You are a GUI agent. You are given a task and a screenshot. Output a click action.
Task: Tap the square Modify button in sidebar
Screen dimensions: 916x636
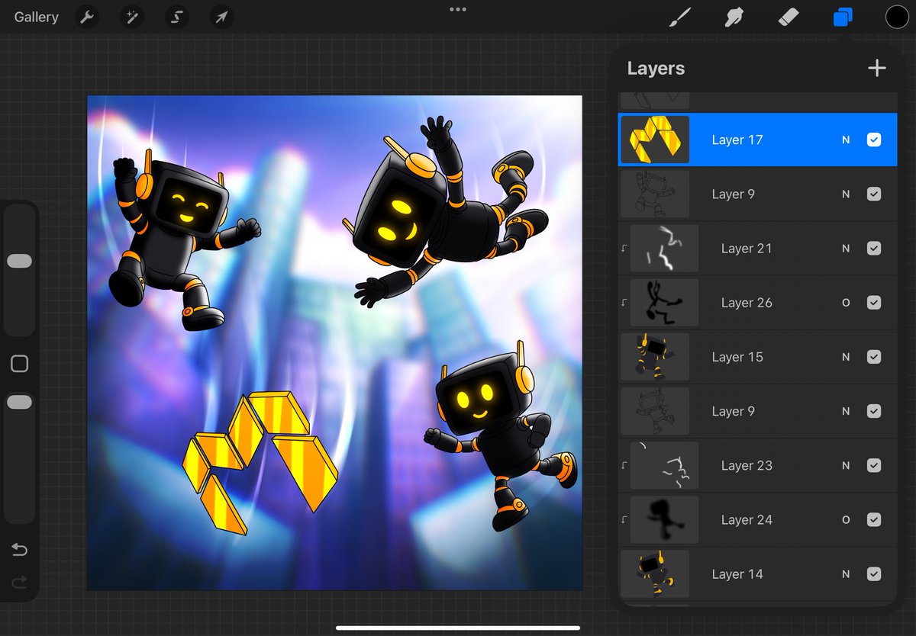point(20,364)
